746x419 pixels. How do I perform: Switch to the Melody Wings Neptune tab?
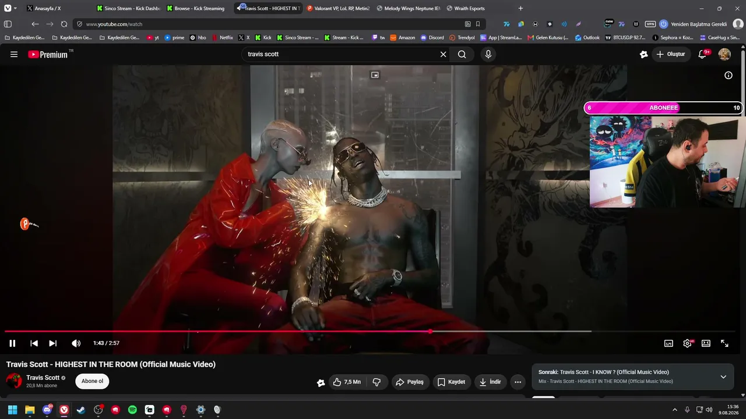(407, 8)
